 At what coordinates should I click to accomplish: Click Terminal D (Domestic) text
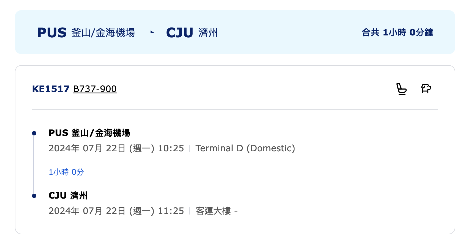coord(245,148)
